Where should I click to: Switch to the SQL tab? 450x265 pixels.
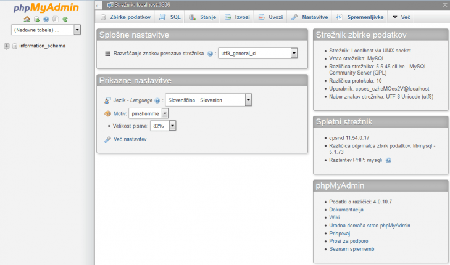click(x=170, y=17)
